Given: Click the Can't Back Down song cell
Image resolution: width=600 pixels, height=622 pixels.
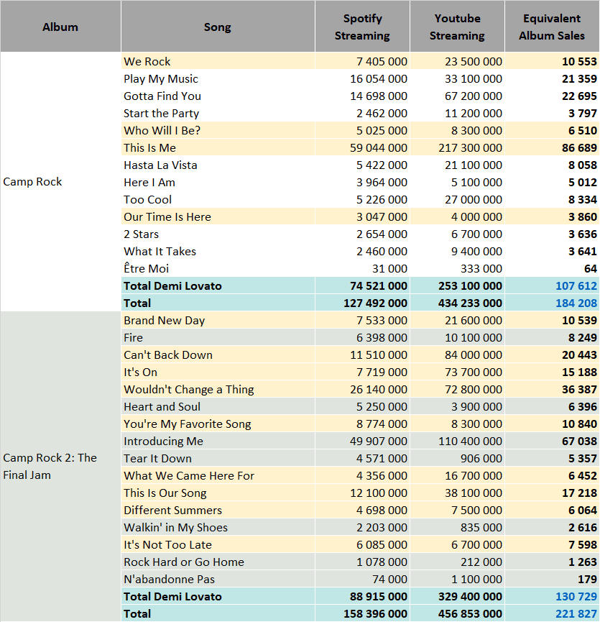Looking at the screenshot, I should (x=218, y=355).
